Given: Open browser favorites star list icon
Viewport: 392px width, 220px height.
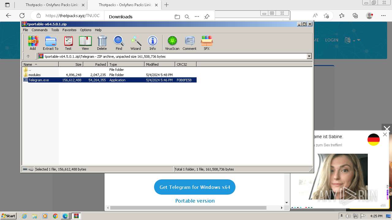Looking at the screenshot, I should pos(342,16).
